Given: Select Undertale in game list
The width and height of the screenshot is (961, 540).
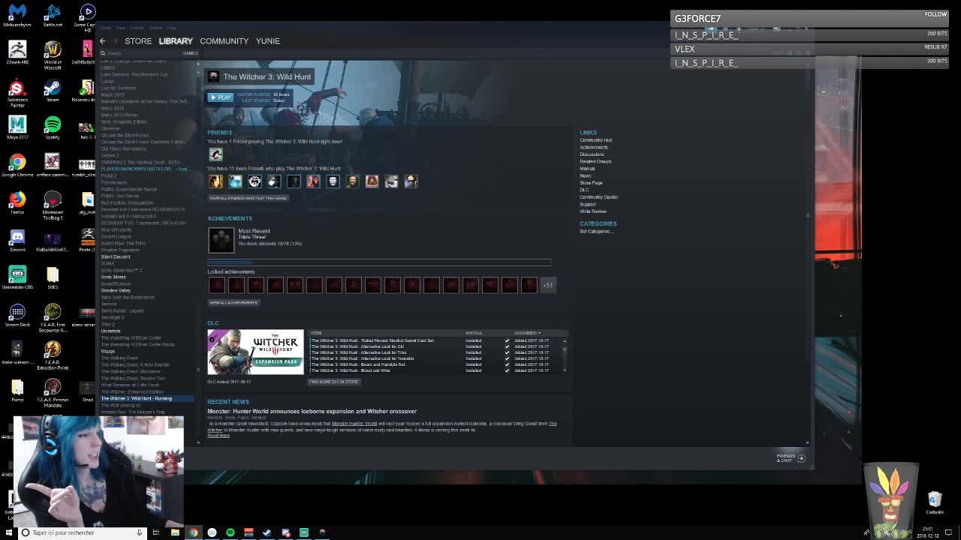Looking at the screenshot, I should coord(110,331).
